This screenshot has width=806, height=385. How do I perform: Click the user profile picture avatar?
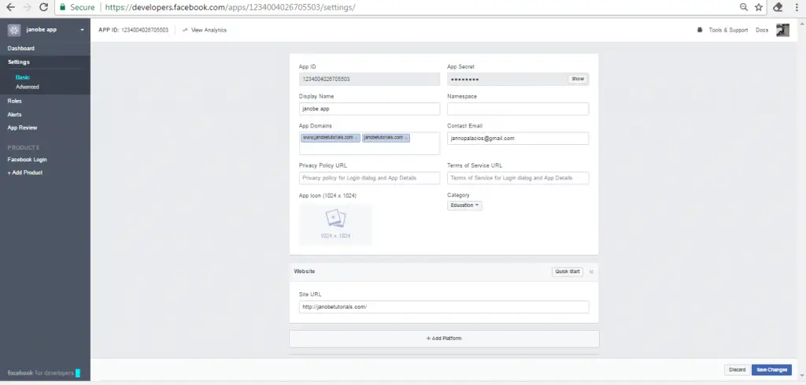tap(782, 30)
